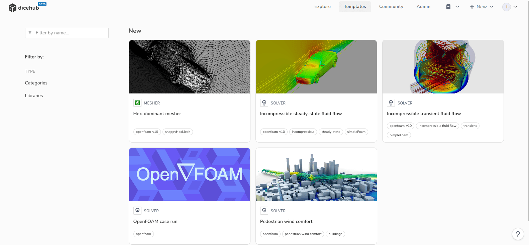Click solver bulb icon on Pedestrian wind comfort
Screen dimensions: 529x245
pyautogui.click(x=264, y=211)
